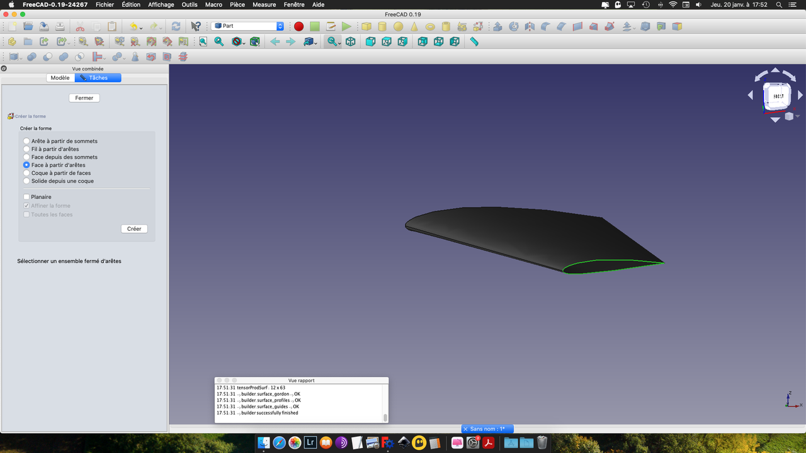806x453 pixels.
Task: Click the Fillet tool icon
Action: [545, 26]
